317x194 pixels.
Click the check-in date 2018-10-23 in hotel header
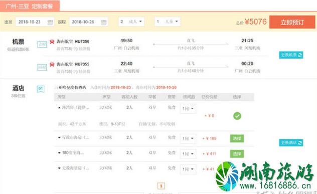click(121, 88)
